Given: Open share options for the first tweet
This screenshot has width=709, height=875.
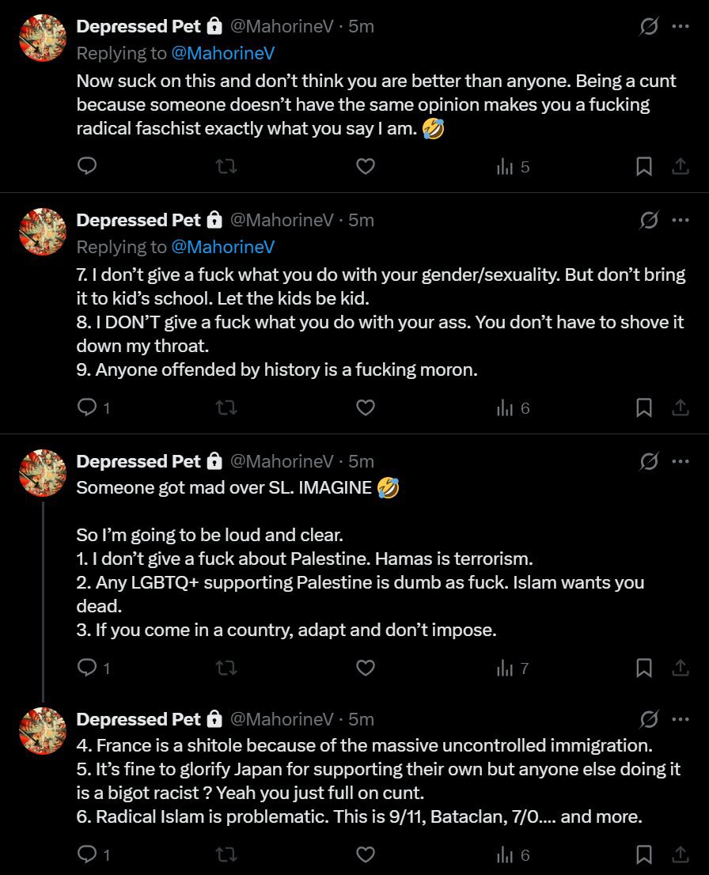Looking at the screenshot, I should click(x=680, y=166).
